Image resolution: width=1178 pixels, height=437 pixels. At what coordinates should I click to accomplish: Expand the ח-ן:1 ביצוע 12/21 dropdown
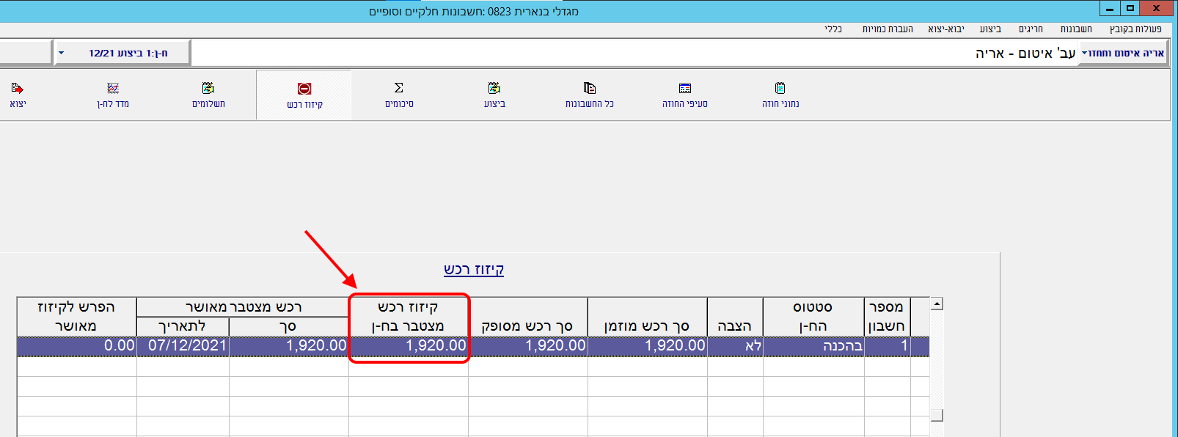62,53
